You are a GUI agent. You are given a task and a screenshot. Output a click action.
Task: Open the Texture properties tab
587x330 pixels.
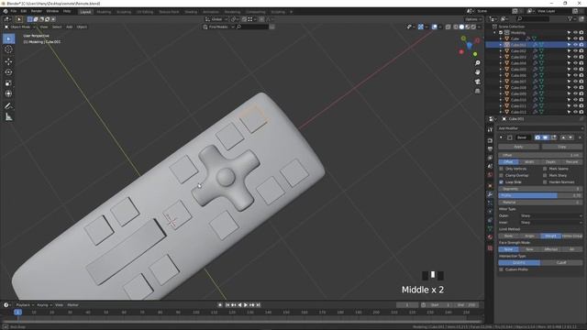[x=490, y=248]
